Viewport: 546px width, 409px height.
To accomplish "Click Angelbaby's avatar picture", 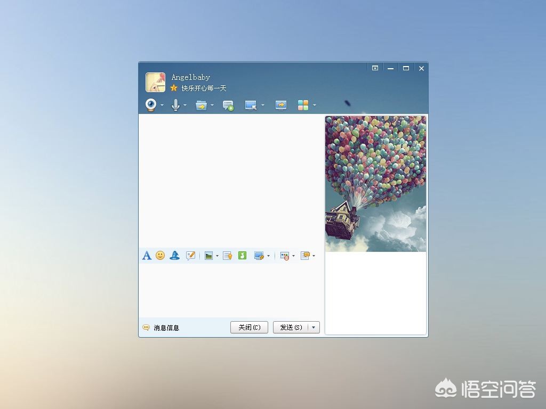I will [155, 82].
